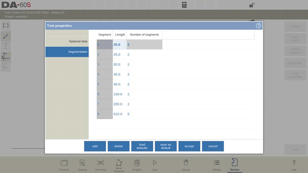Select segment row 8 with length 515.0
The width and height of the screenshot is (308, 173).
coord(105,114)
